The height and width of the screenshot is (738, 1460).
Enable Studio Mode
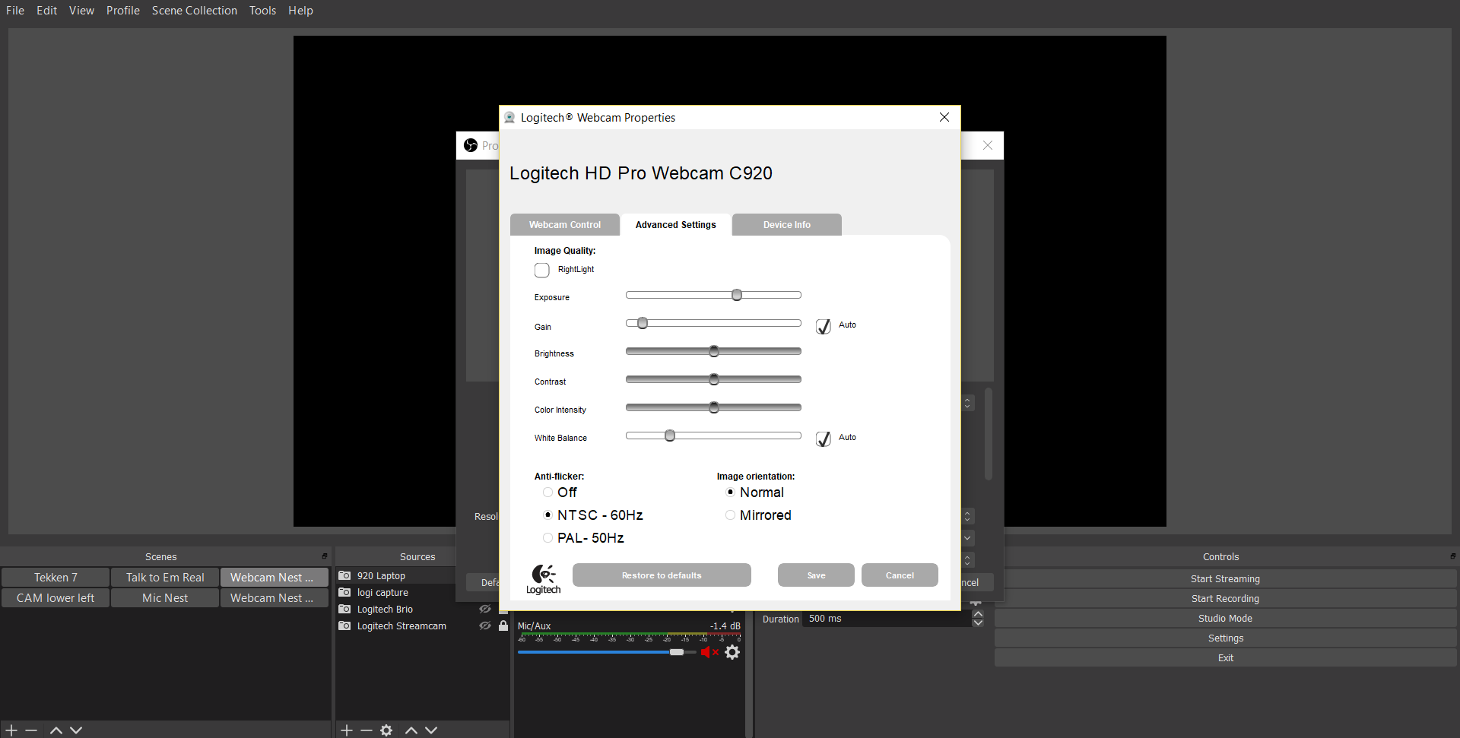coord(1225,619)
